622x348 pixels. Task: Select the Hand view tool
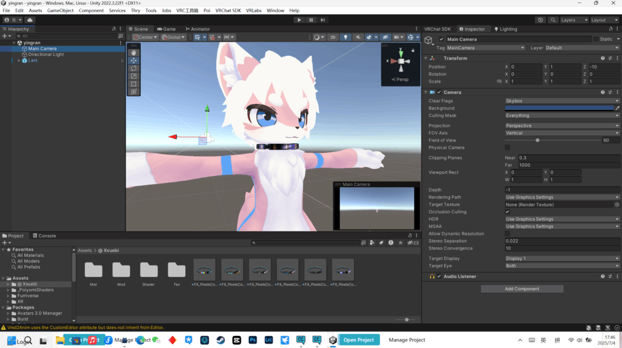pos(134,52)
